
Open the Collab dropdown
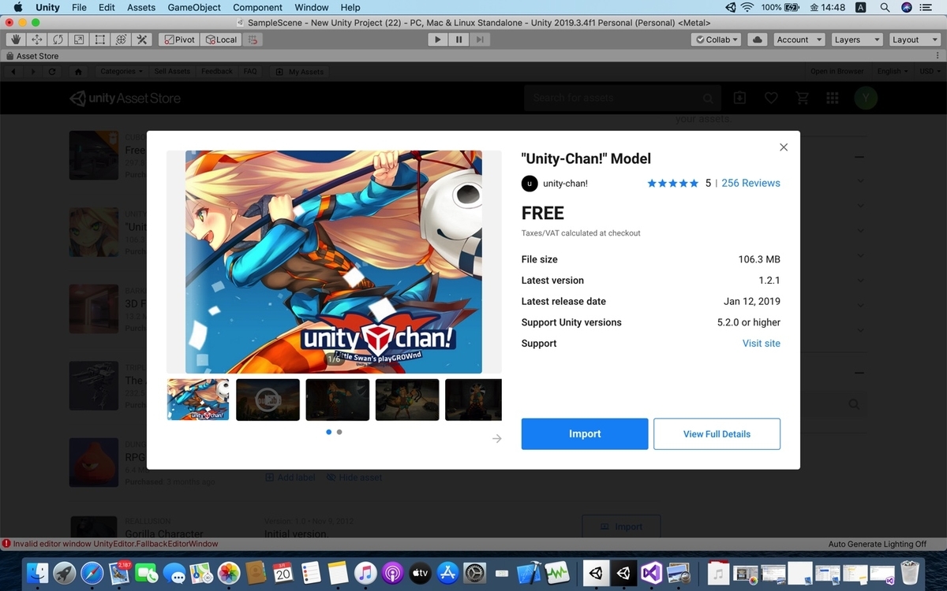click(717, 39)
